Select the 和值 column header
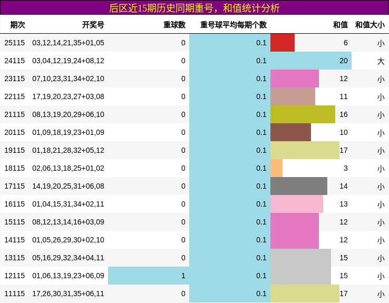Image resolution: width=389 pixels, height=303 pixels. point(340,25)
